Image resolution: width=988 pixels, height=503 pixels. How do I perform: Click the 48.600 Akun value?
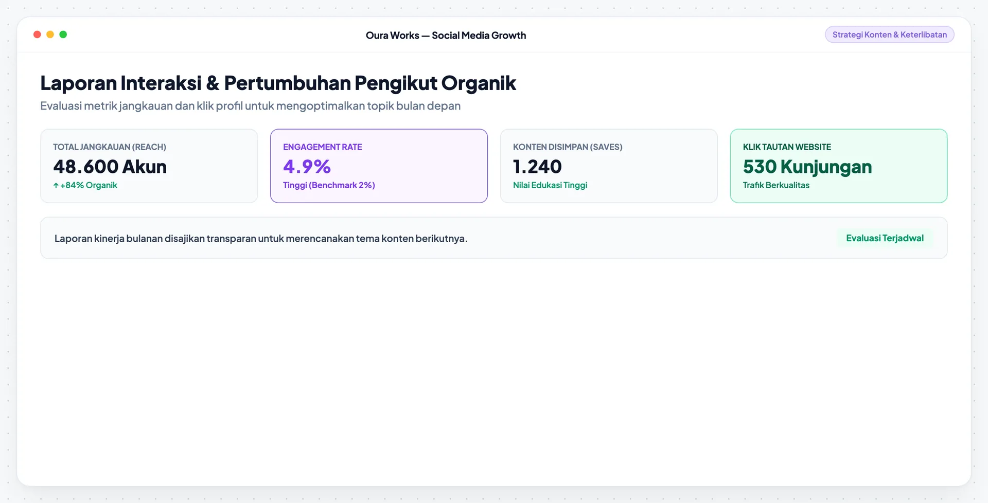110,167
